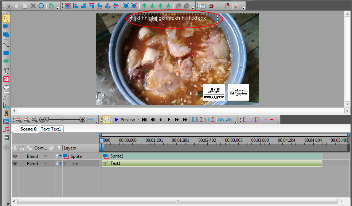Click the Add Audio music note icon
The height and width of the screenshot is (206, 352).
coord(6,129)
